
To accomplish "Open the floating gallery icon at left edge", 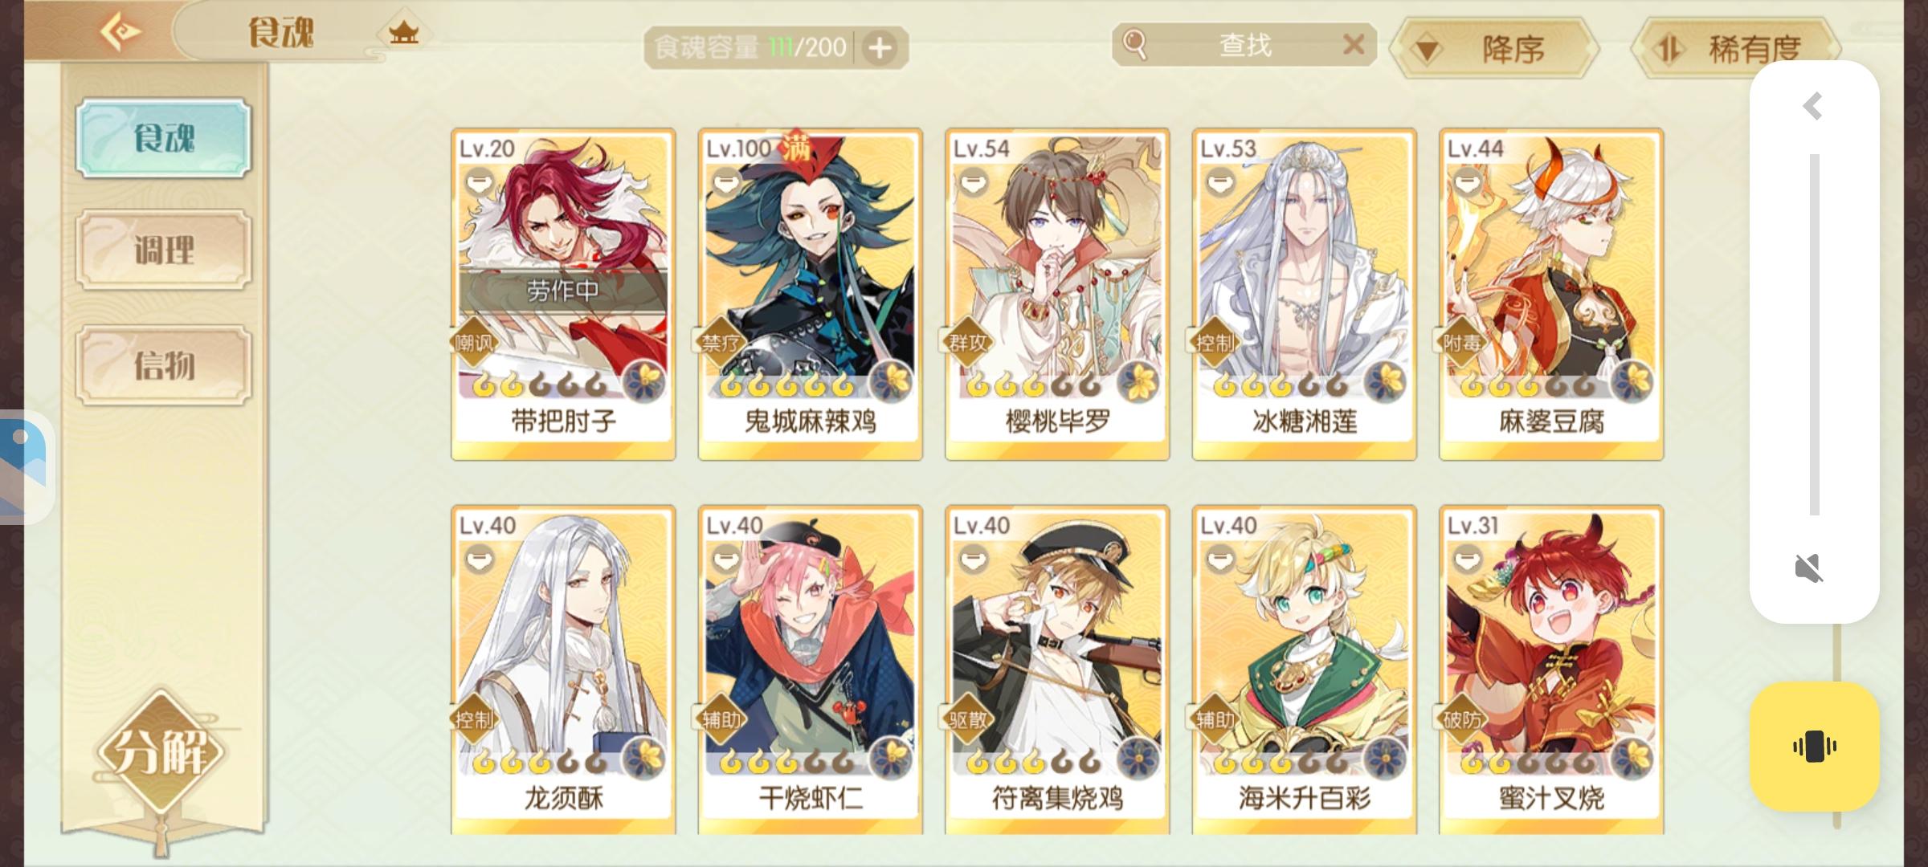I will point(24,467).
